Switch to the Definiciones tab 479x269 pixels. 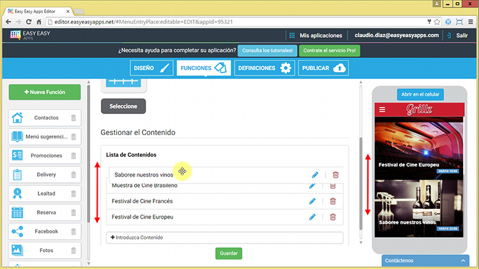click(x=263, y=68)
